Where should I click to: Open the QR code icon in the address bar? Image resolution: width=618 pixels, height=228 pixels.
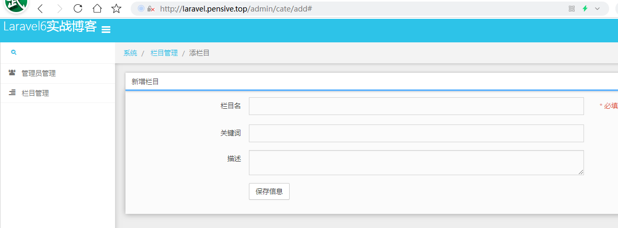pos(571,9)
